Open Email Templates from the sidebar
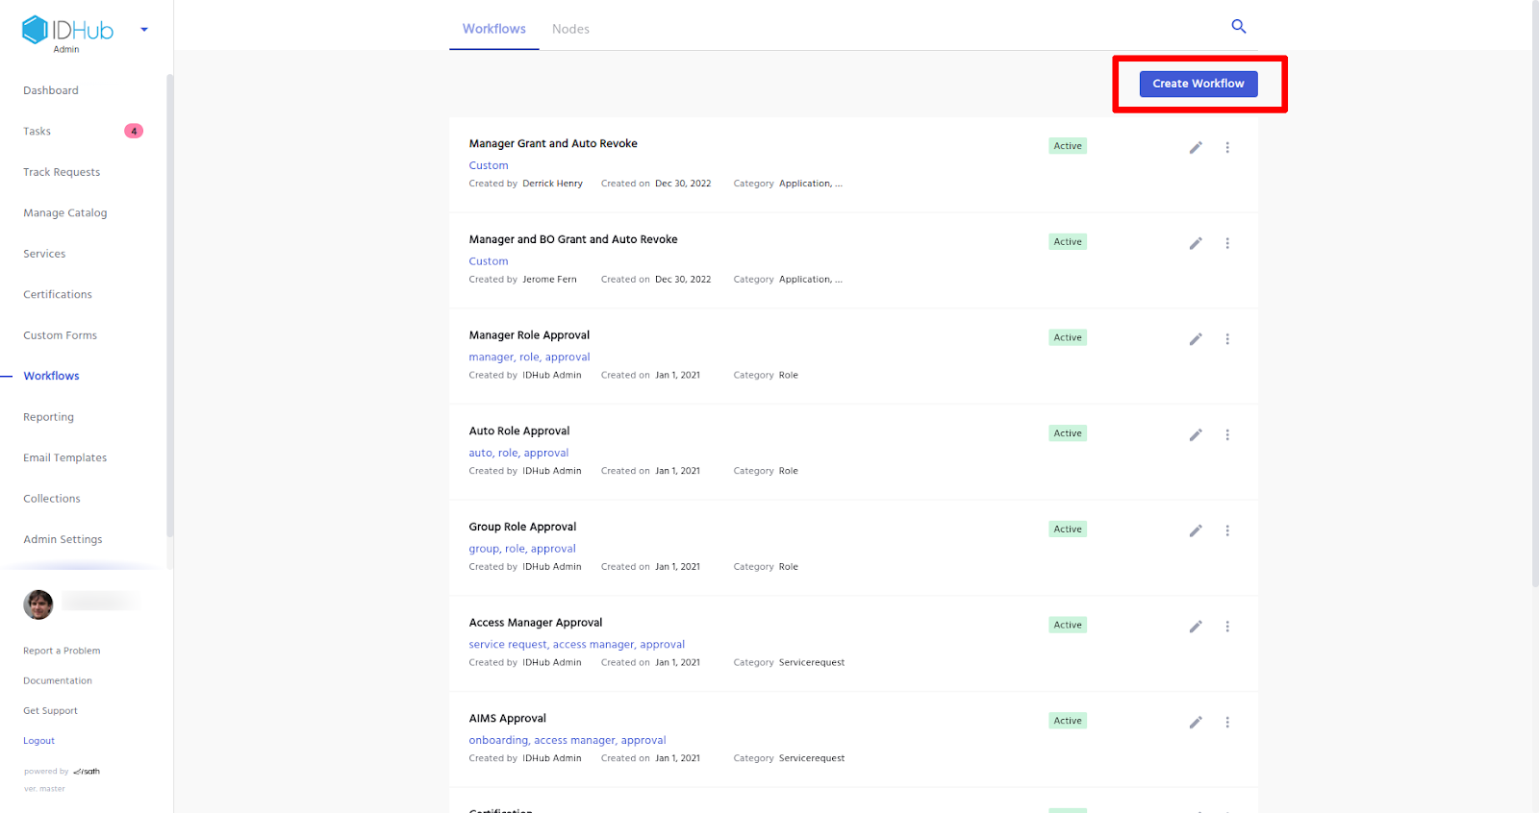This screenshot has width=1539, height=813. [65, 458]
